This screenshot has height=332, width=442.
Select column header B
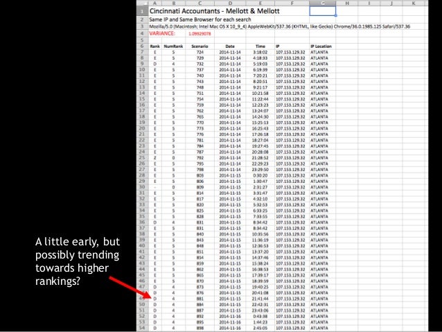tap(173, 3)
